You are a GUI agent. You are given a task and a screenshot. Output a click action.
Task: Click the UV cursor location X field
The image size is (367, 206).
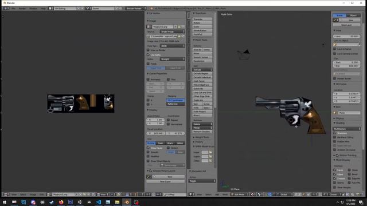(x=156, y=133)
